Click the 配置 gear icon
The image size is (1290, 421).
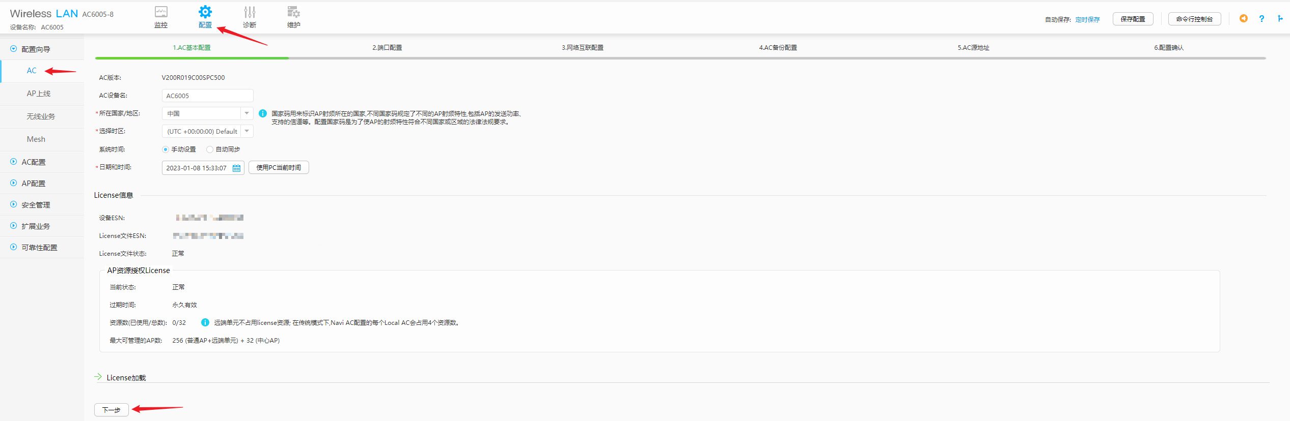(x=205, y=12)
